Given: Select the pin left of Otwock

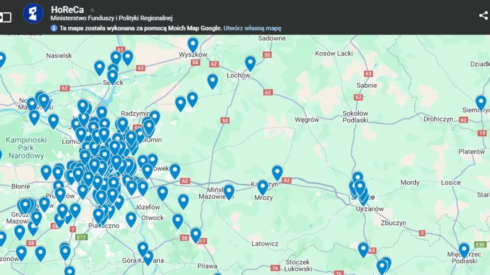Looking at the screenshot, I should coord(131,219).
